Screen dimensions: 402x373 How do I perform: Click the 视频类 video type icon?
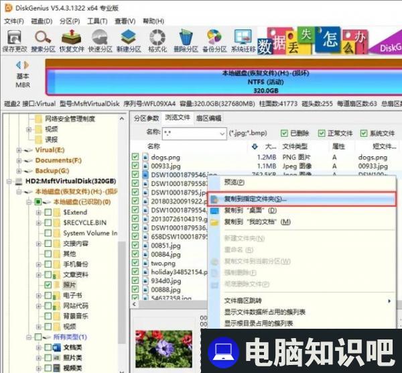56,368
